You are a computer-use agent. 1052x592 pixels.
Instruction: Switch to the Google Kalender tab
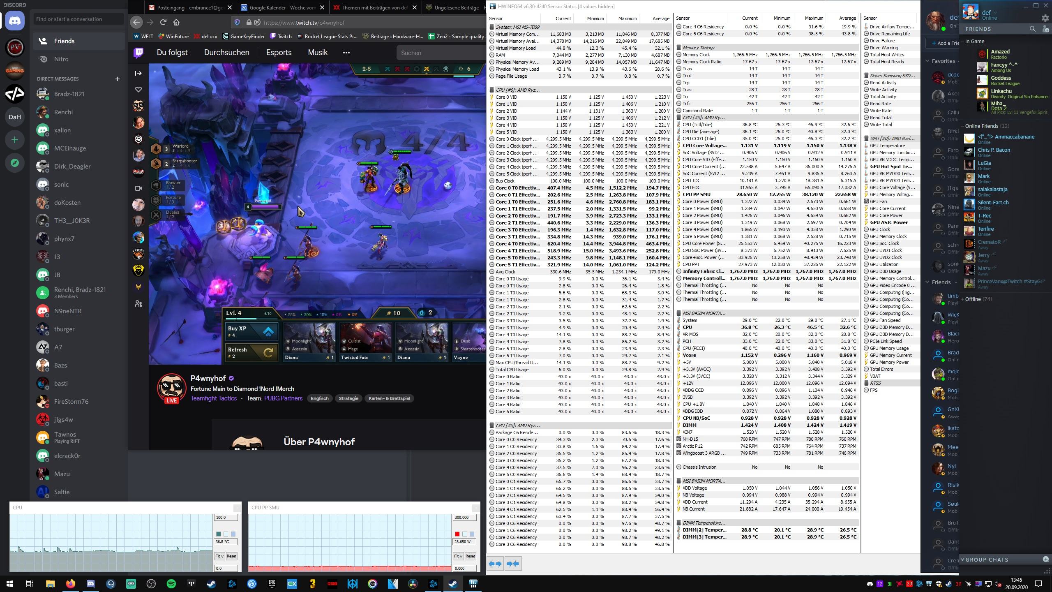pos(283,7)
